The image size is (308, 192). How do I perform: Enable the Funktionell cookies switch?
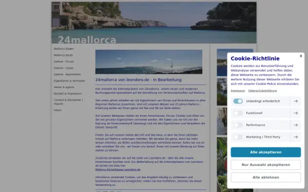(238, 113)
